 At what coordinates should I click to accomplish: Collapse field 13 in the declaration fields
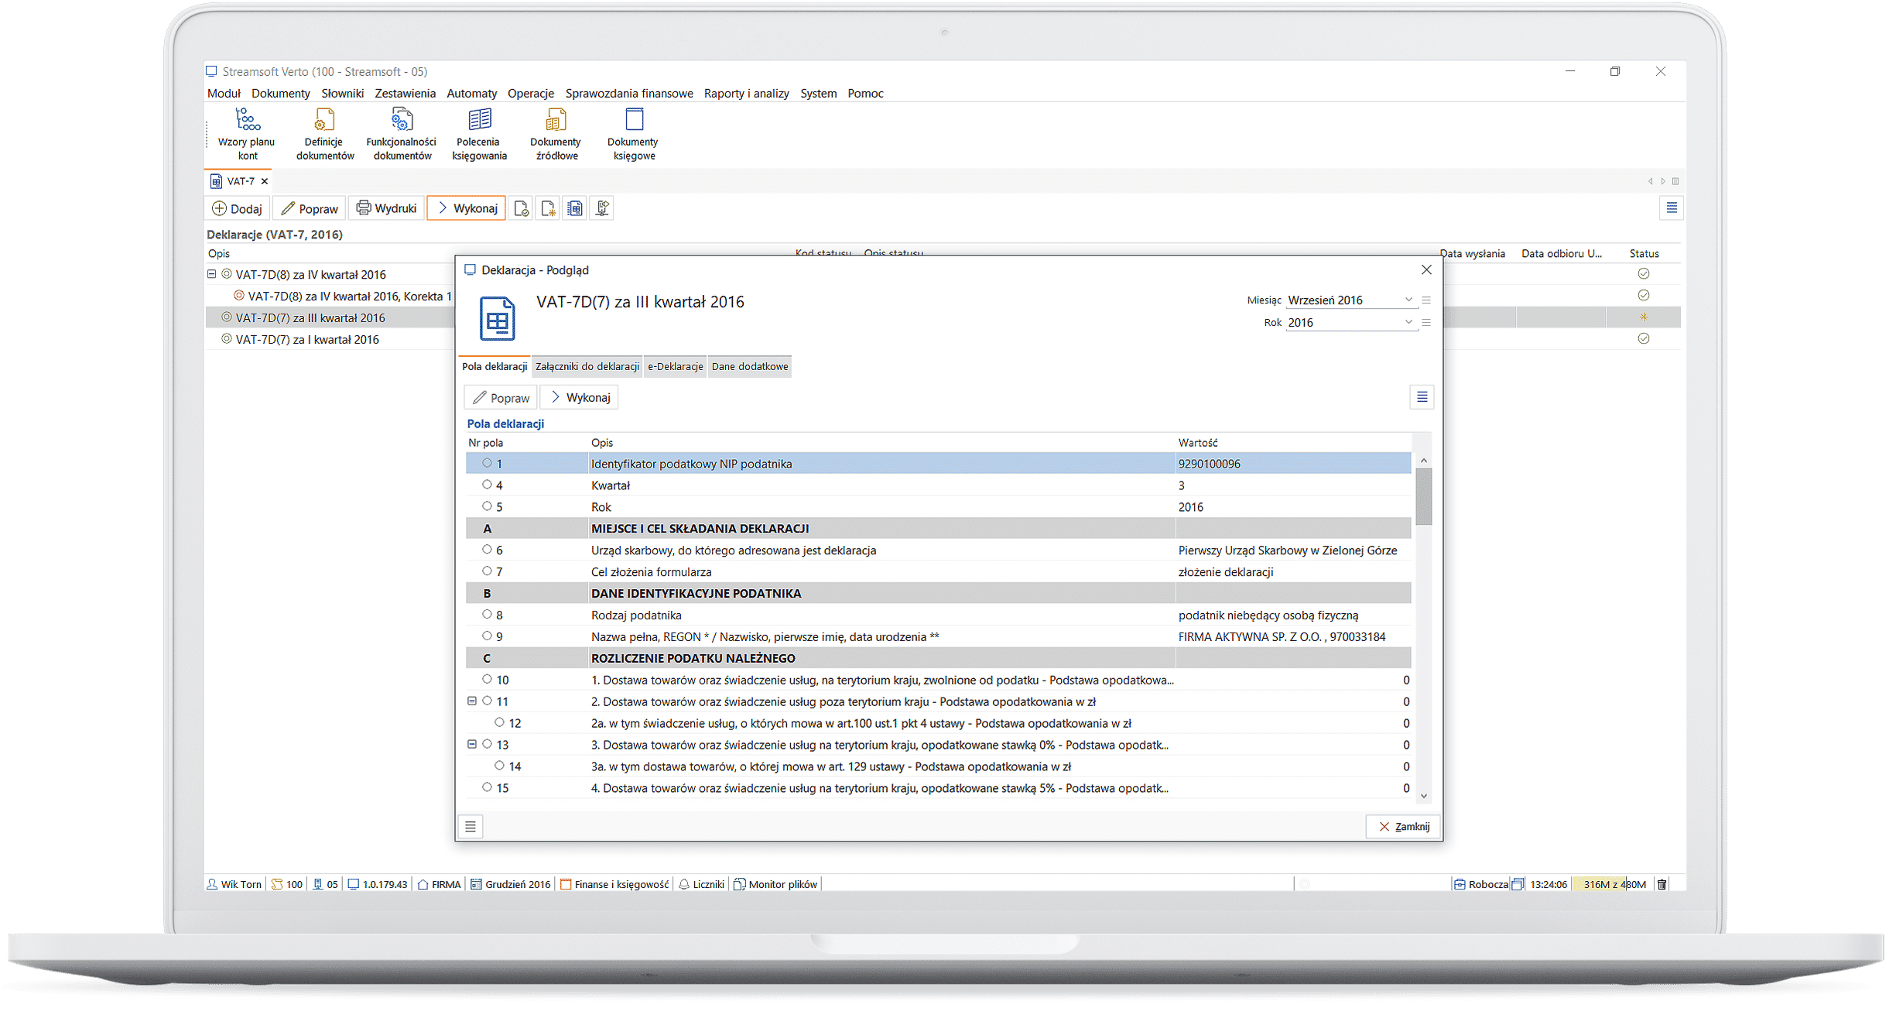pyautogui.click(x=472, y=744)
